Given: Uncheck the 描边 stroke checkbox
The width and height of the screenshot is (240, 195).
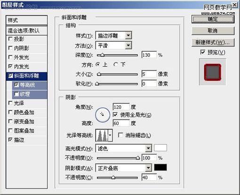Looking at the screenshot, I should pos(10,140).
